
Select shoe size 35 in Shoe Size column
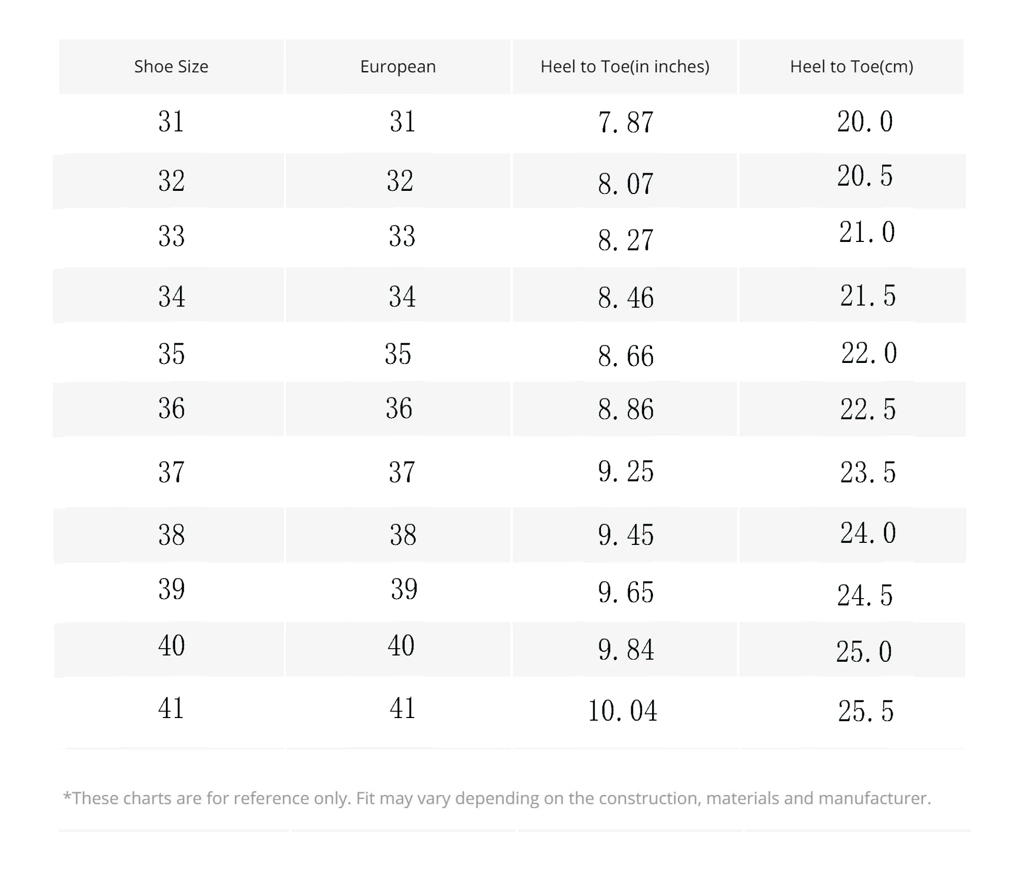[x=172, y=354]
